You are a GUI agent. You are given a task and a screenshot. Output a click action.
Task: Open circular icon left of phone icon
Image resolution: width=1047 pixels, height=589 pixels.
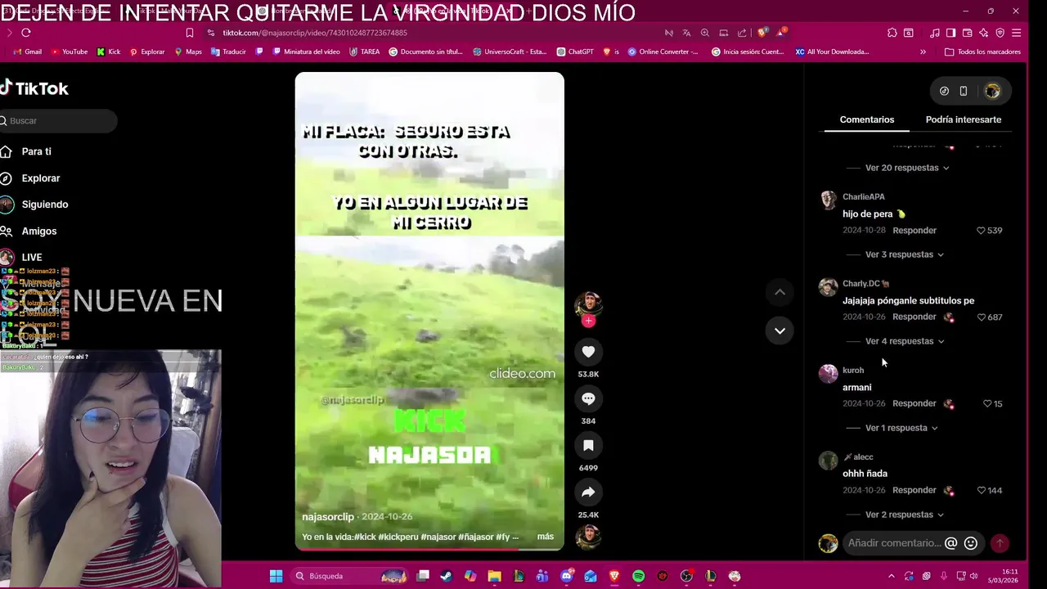point(944,91)
